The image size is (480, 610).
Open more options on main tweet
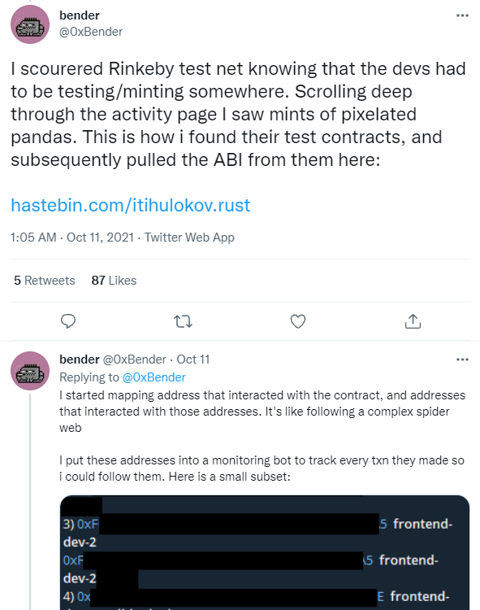pyautogui.click(x=462, y=15)
